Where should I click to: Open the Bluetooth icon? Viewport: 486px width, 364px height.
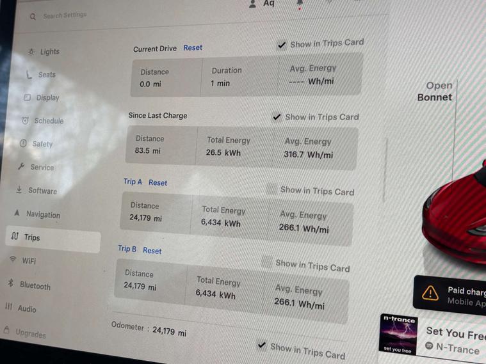pos(11,283)
